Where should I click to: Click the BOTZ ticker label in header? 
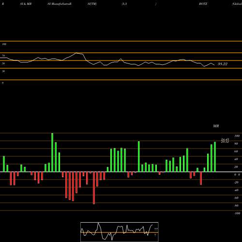203,4
